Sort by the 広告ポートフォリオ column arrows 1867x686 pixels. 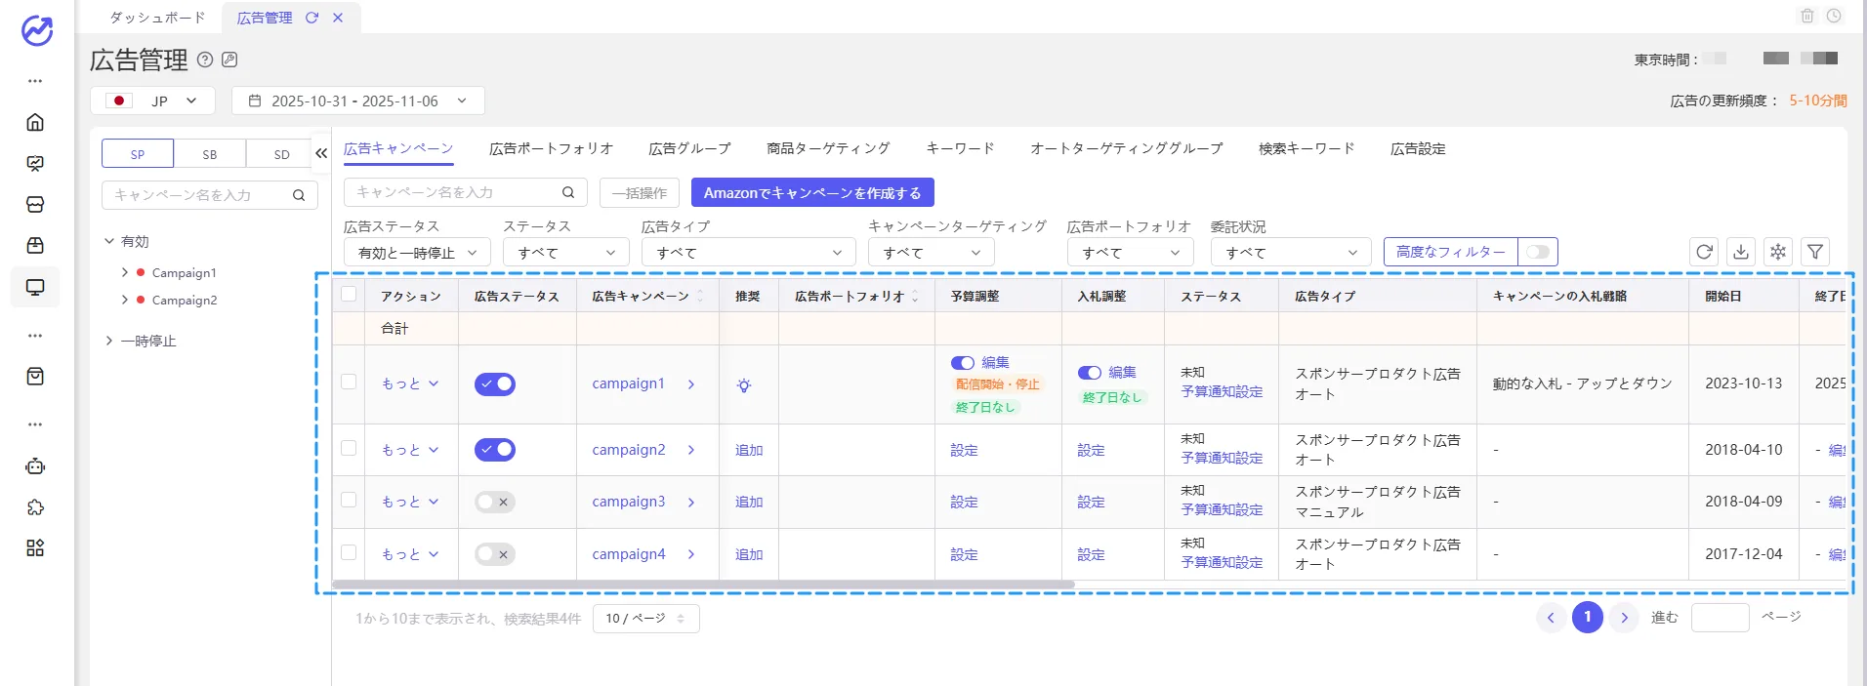915,296
